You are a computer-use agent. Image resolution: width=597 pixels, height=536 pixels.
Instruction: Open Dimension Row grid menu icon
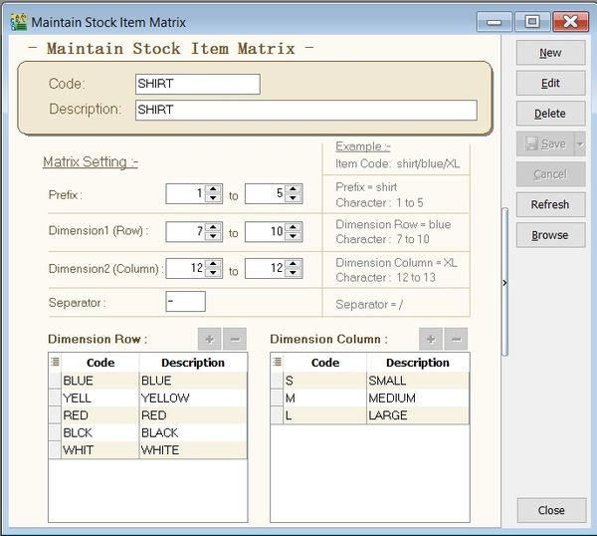(55, 363)
